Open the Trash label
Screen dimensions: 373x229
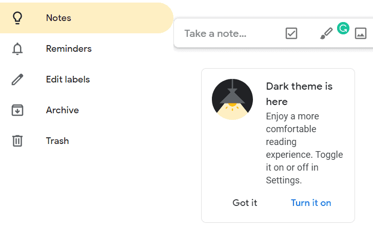coord(57,141)
